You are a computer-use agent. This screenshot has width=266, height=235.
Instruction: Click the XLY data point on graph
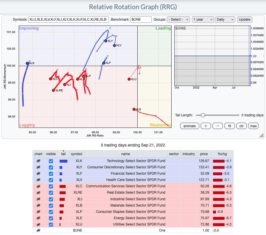[x=106, y=41]
